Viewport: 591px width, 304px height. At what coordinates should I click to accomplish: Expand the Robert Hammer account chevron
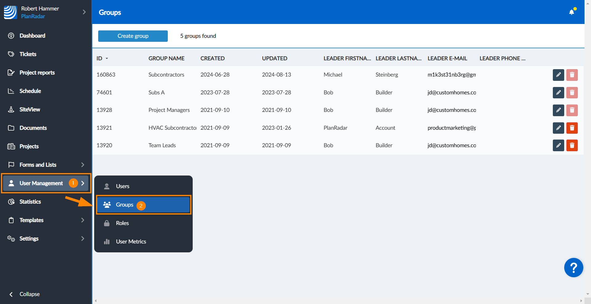84,12
